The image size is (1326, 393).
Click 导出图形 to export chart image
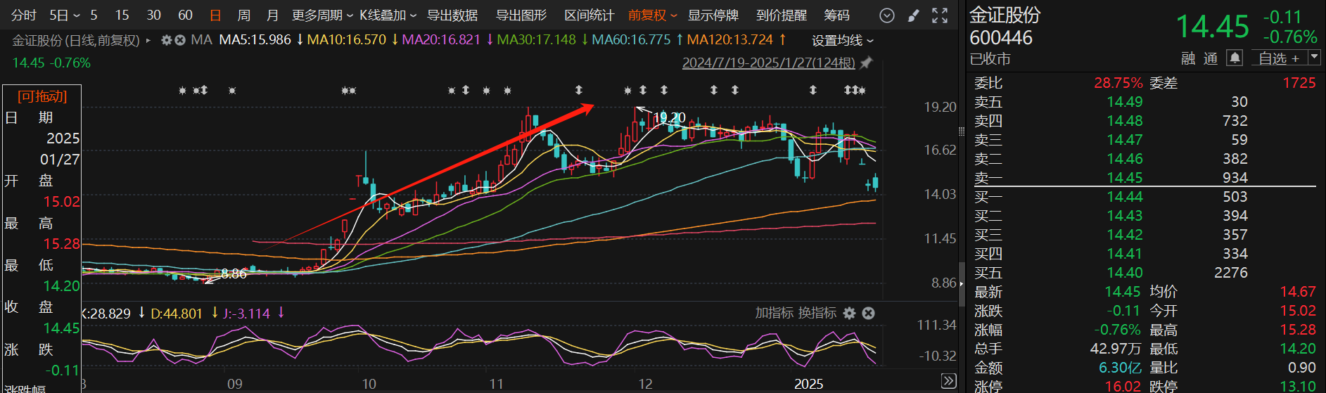click(x=521, y=15)
